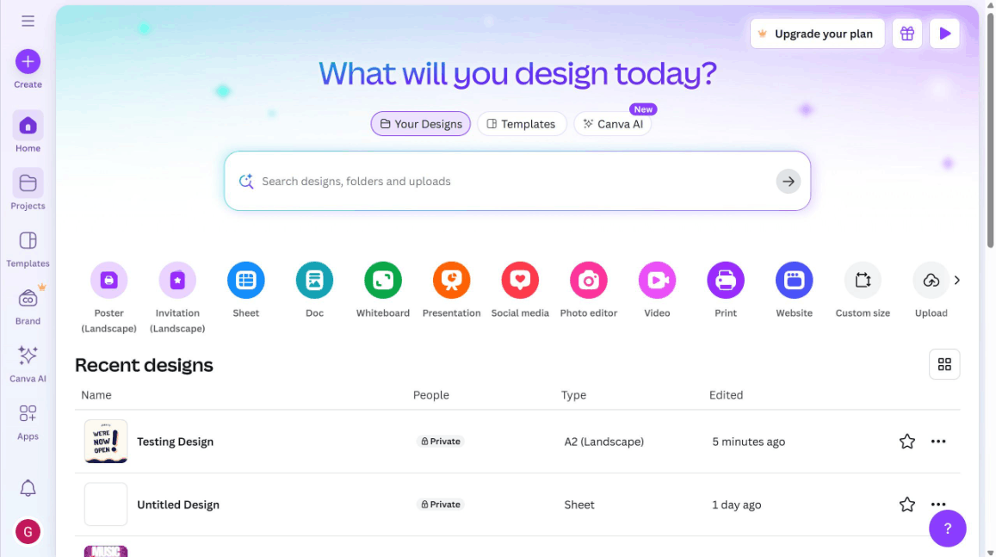Click the gift icon button
Viewport: 996px width, 557px height.
907,34
